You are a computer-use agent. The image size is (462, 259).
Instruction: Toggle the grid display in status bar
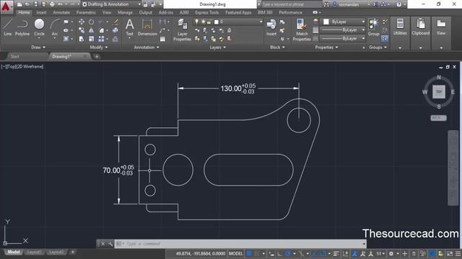[x=249, y=253]
